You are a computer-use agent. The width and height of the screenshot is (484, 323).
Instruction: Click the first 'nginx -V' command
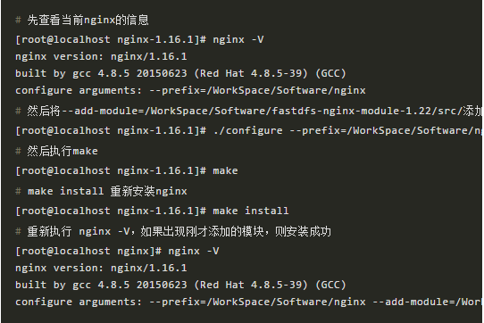tap(238, 39)
